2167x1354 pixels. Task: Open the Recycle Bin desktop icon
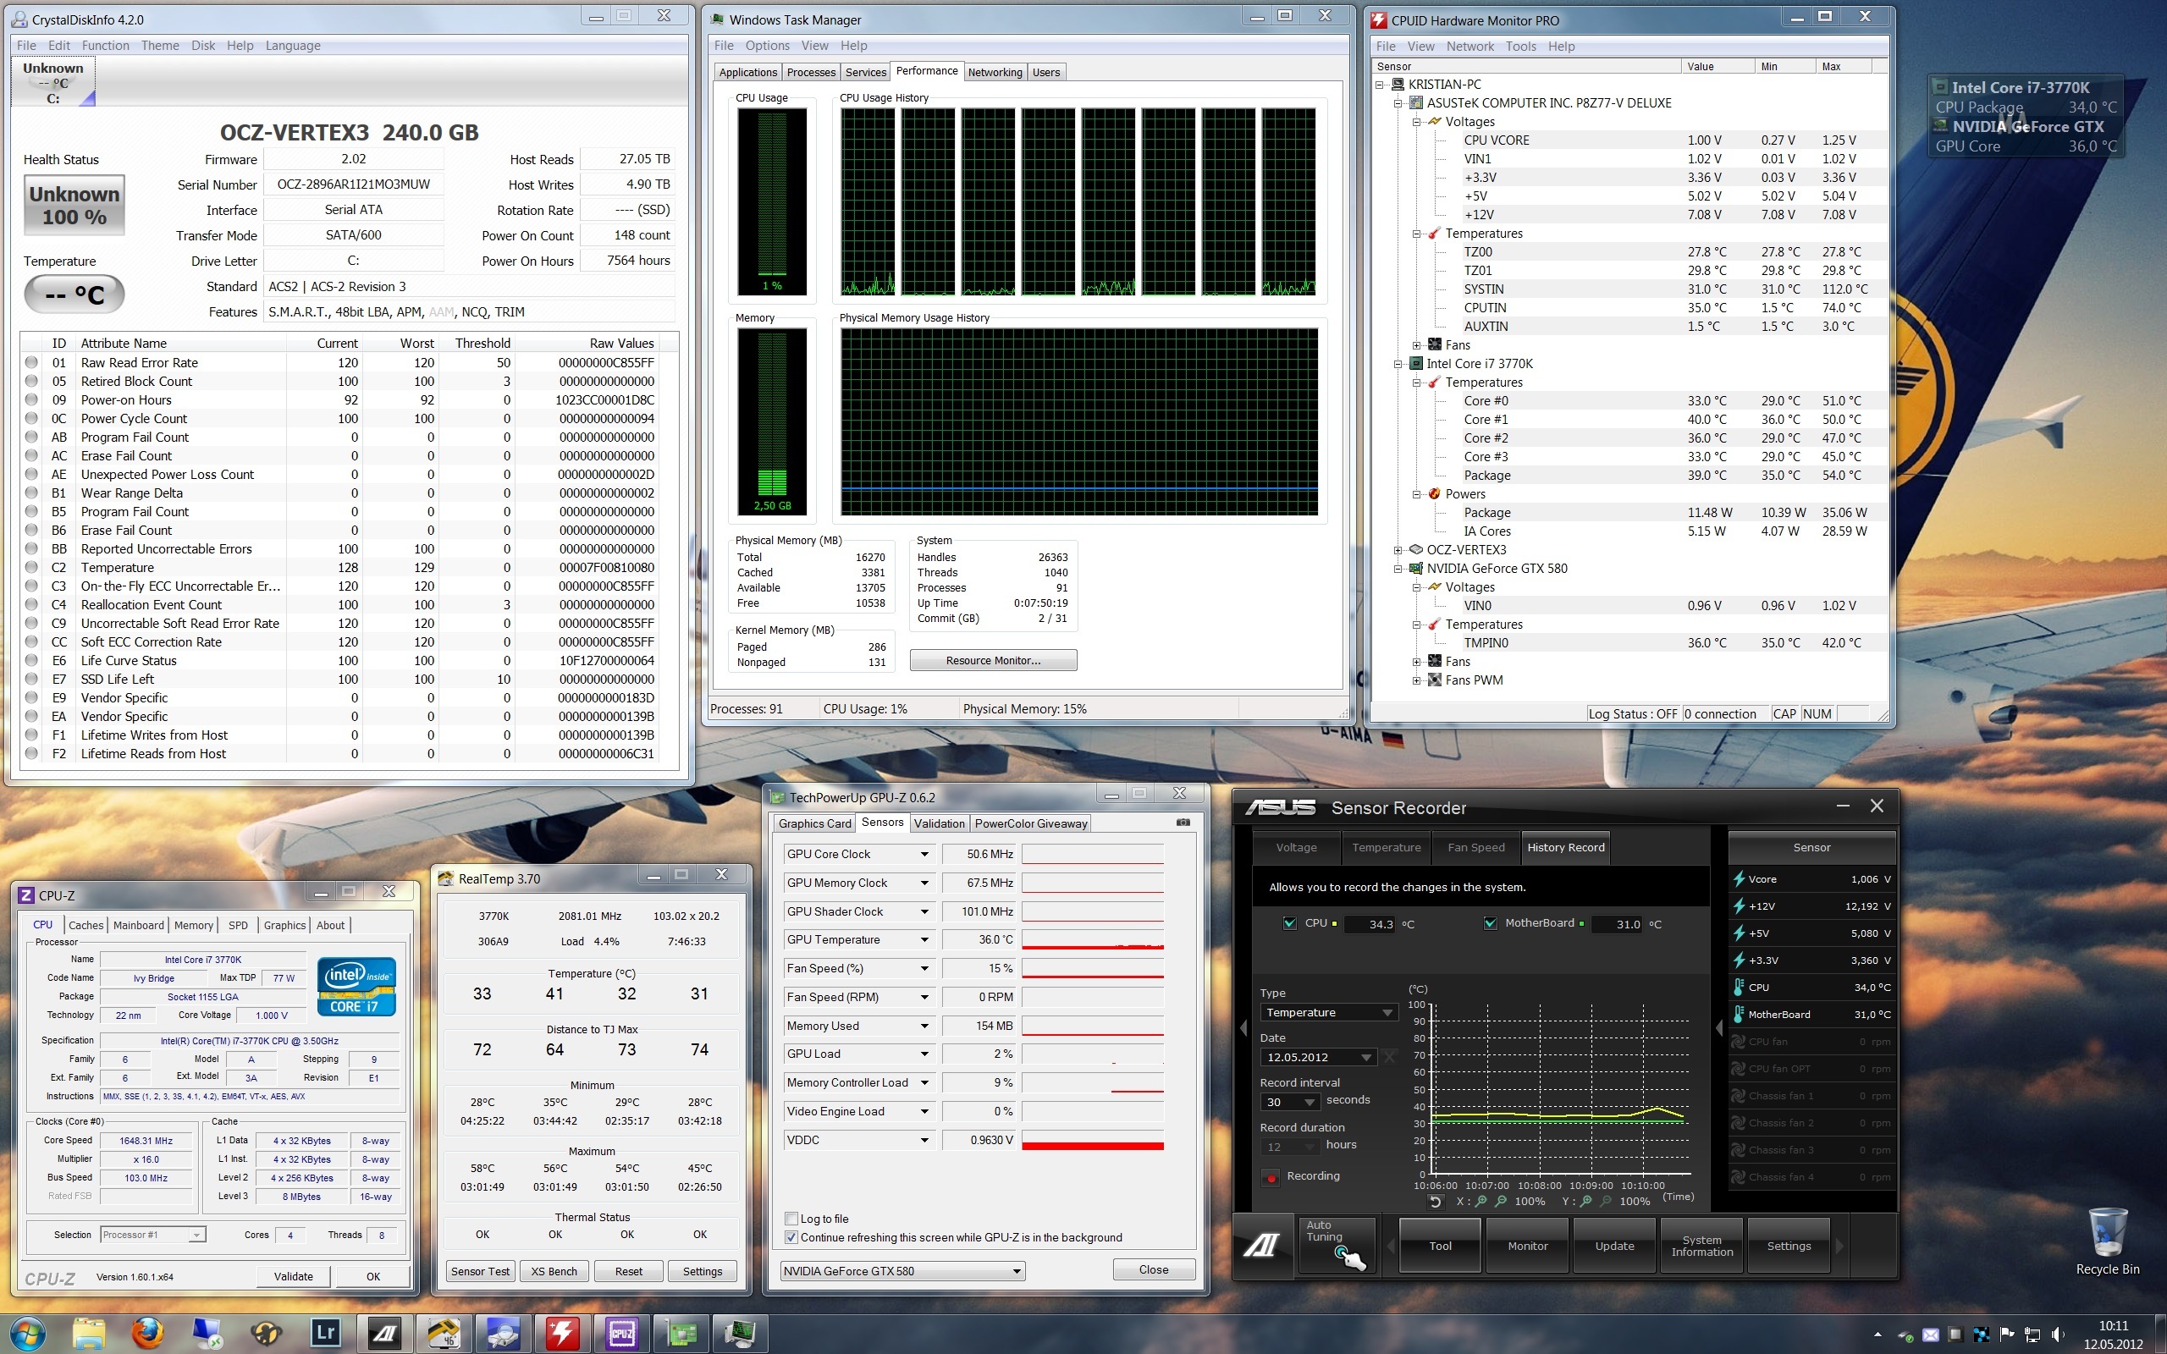[x=2107, y=1241]
